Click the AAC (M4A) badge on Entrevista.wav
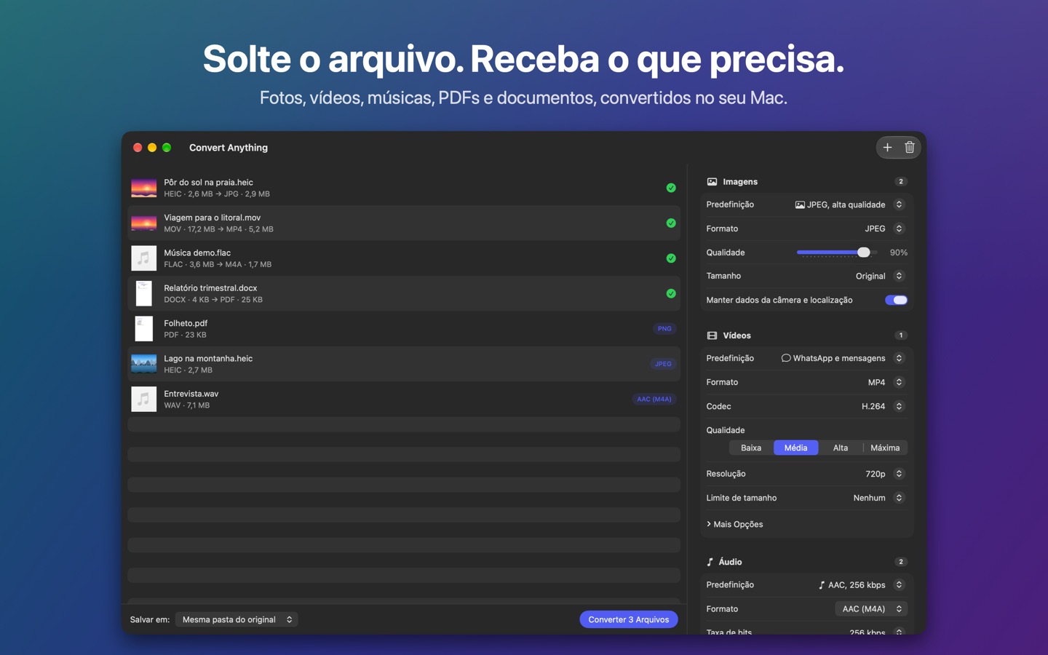1048x655 pixels. pos(654,399)
